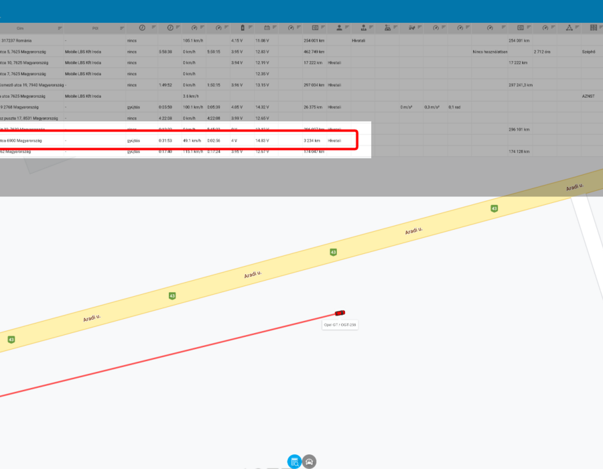603x469 pixels.
Task: Click the engine icon column header
Action: point(411,27)
